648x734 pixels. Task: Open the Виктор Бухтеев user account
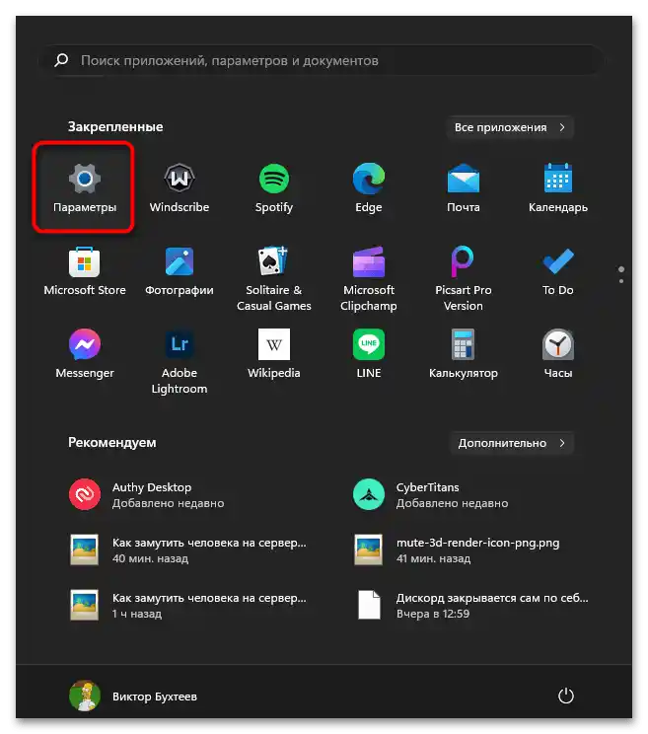(x=133, y=696)
